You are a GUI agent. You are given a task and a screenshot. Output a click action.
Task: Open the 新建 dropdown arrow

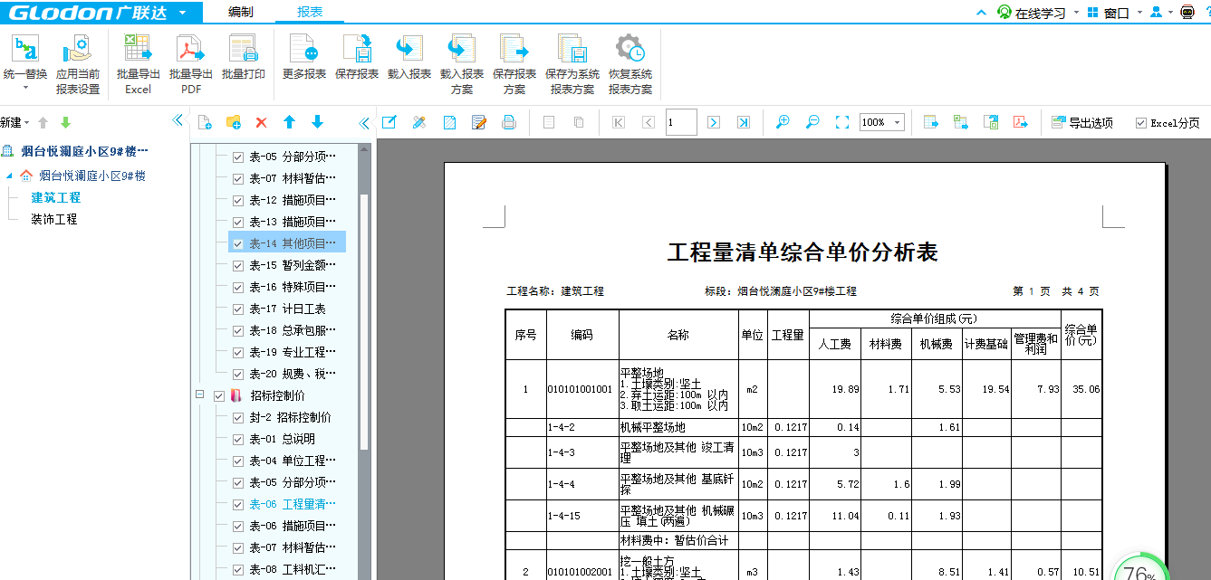(26, 122)
